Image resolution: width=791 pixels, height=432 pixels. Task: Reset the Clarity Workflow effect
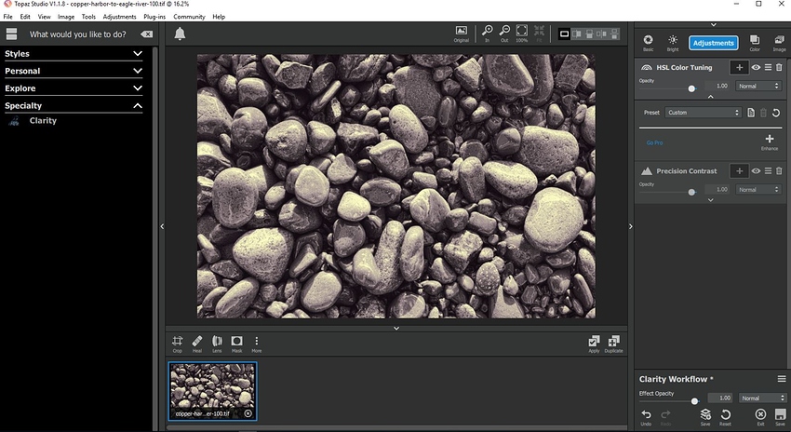725,415
